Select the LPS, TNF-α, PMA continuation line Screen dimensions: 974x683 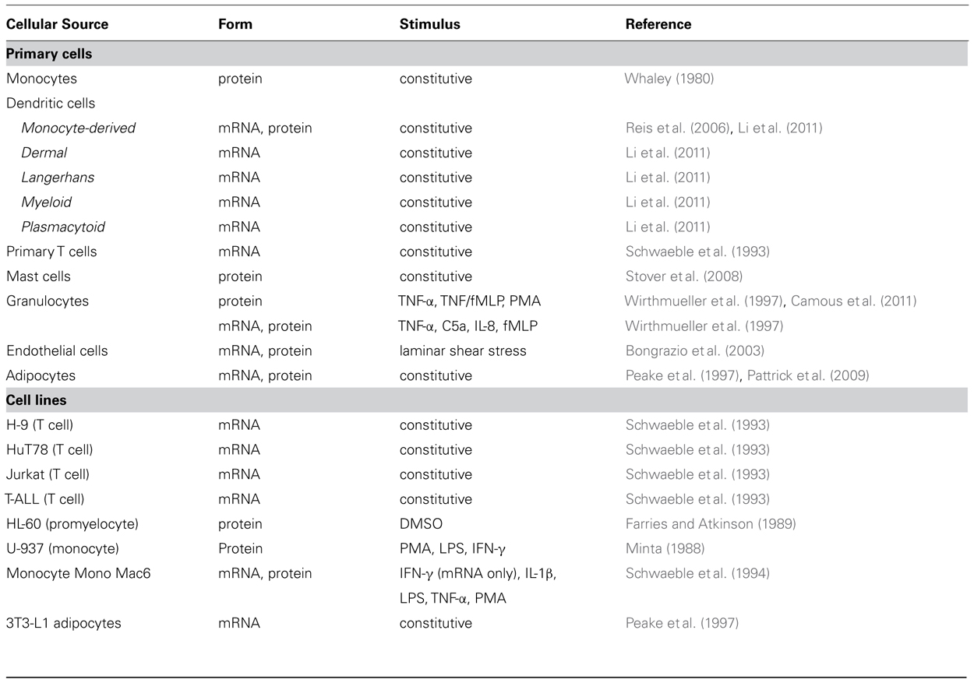(x=453, y=598)
